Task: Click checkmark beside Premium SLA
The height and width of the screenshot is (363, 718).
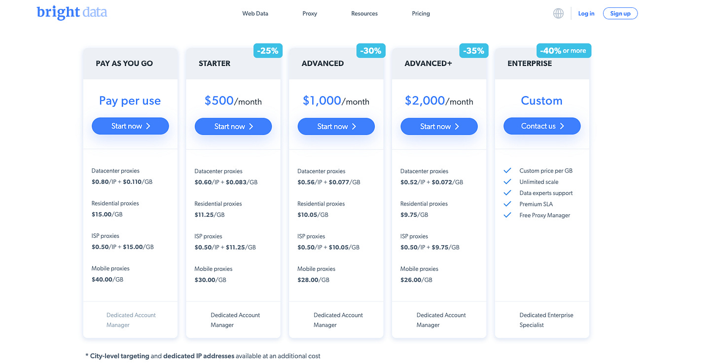Action: 507,204
